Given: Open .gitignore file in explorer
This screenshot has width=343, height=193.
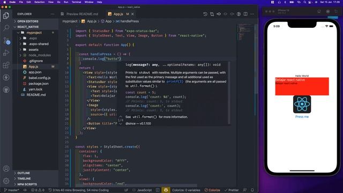Looking at the screenshot, I should [x=35, y=61].
